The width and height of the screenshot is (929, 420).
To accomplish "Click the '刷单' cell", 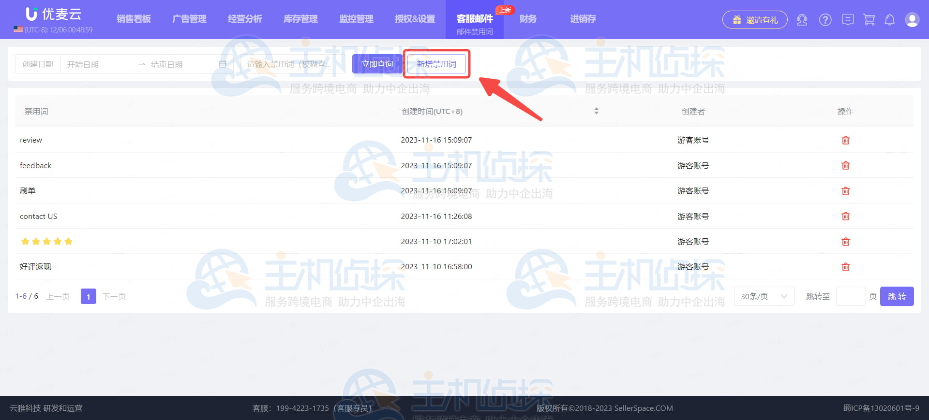I will pyautogui.click(x=28, y=191).
